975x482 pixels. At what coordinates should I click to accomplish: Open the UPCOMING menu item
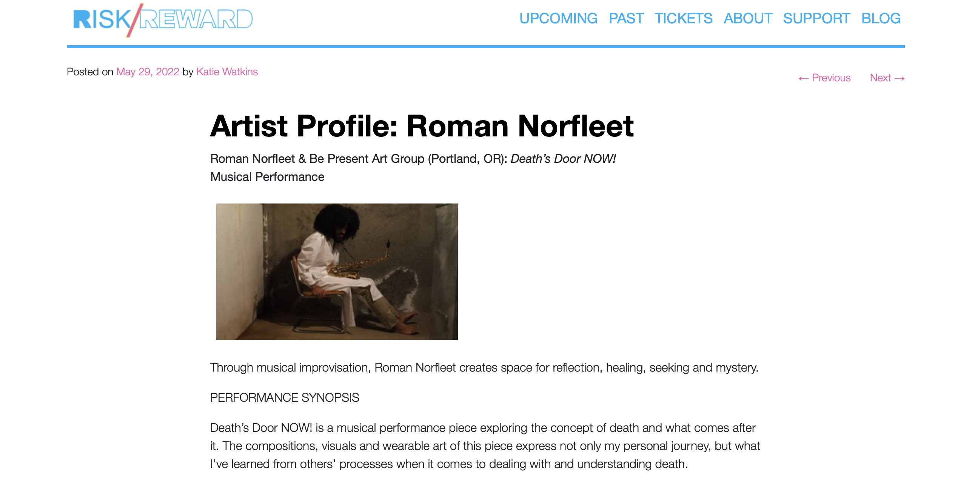[x=558, y=18]
